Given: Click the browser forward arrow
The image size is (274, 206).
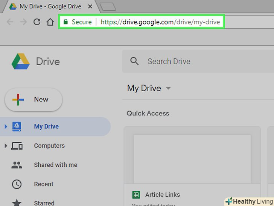Looking at the screenshot, I should click(23, 22).
